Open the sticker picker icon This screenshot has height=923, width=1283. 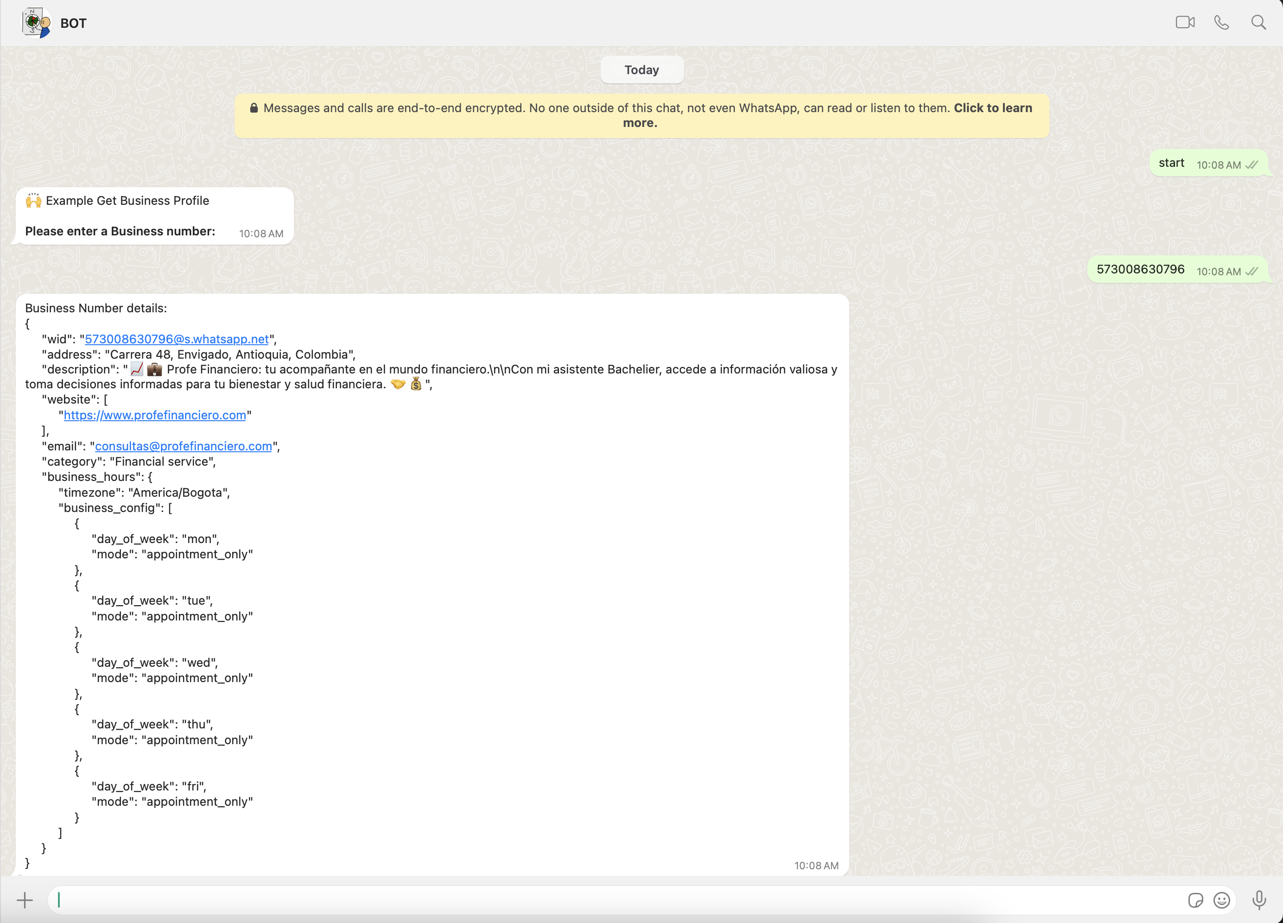coord(1195,900)
